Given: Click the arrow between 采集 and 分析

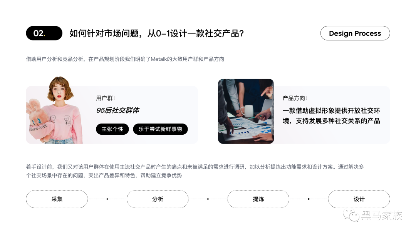Looking at the screenshot, I should click(107, 199).
